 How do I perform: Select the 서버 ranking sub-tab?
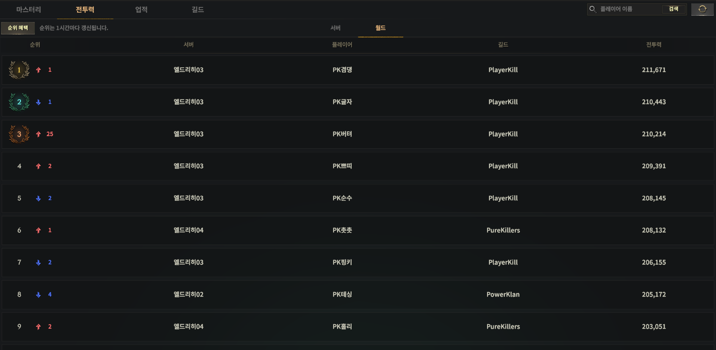coord(336,28)
